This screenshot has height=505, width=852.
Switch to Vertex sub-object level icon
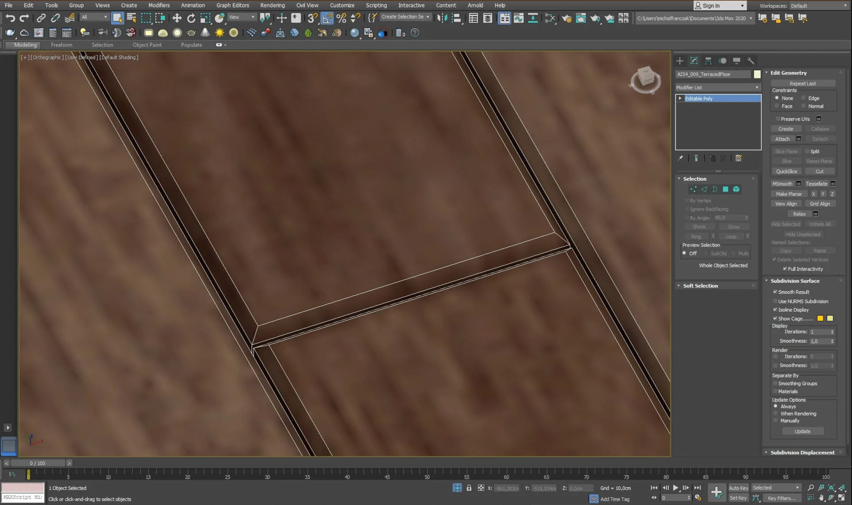[693, 189]
